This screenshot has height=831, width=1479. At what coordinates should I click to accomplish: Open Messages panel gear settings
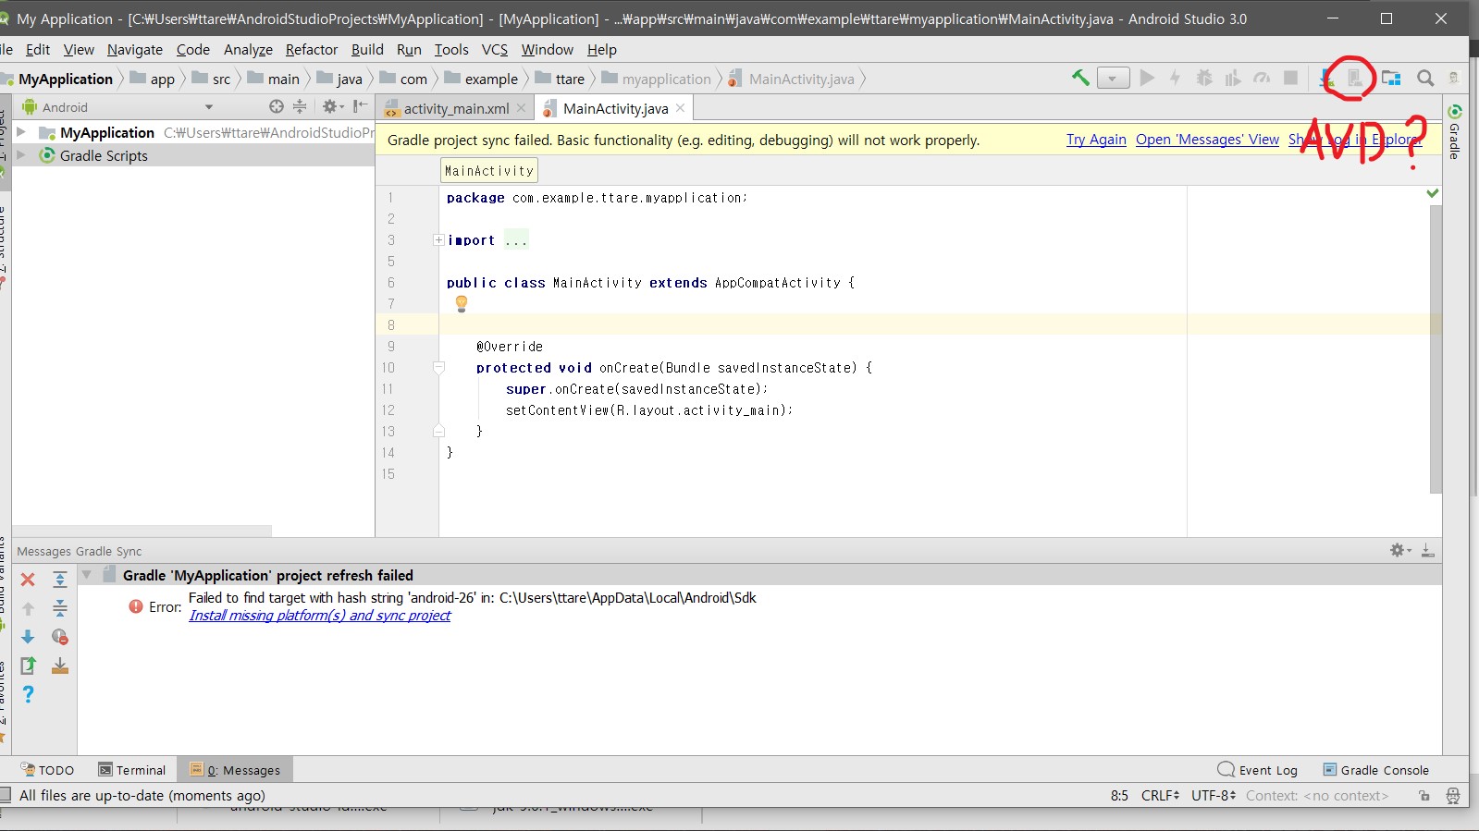[x=1400, y=550]
